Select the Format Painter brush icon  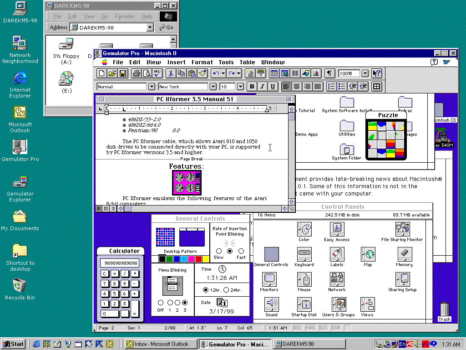coord(203,73)
